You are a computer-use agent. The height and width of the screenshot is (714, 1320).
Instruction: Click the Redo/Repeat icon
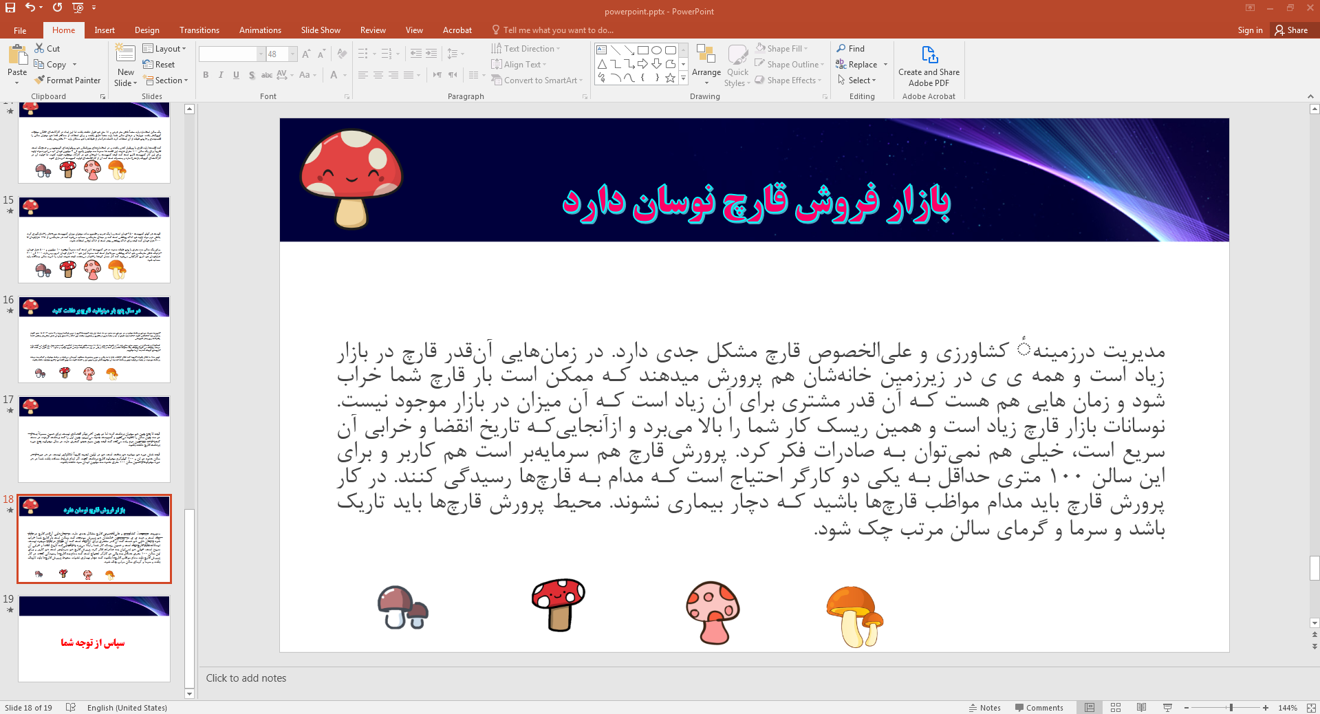coord(57,8)
